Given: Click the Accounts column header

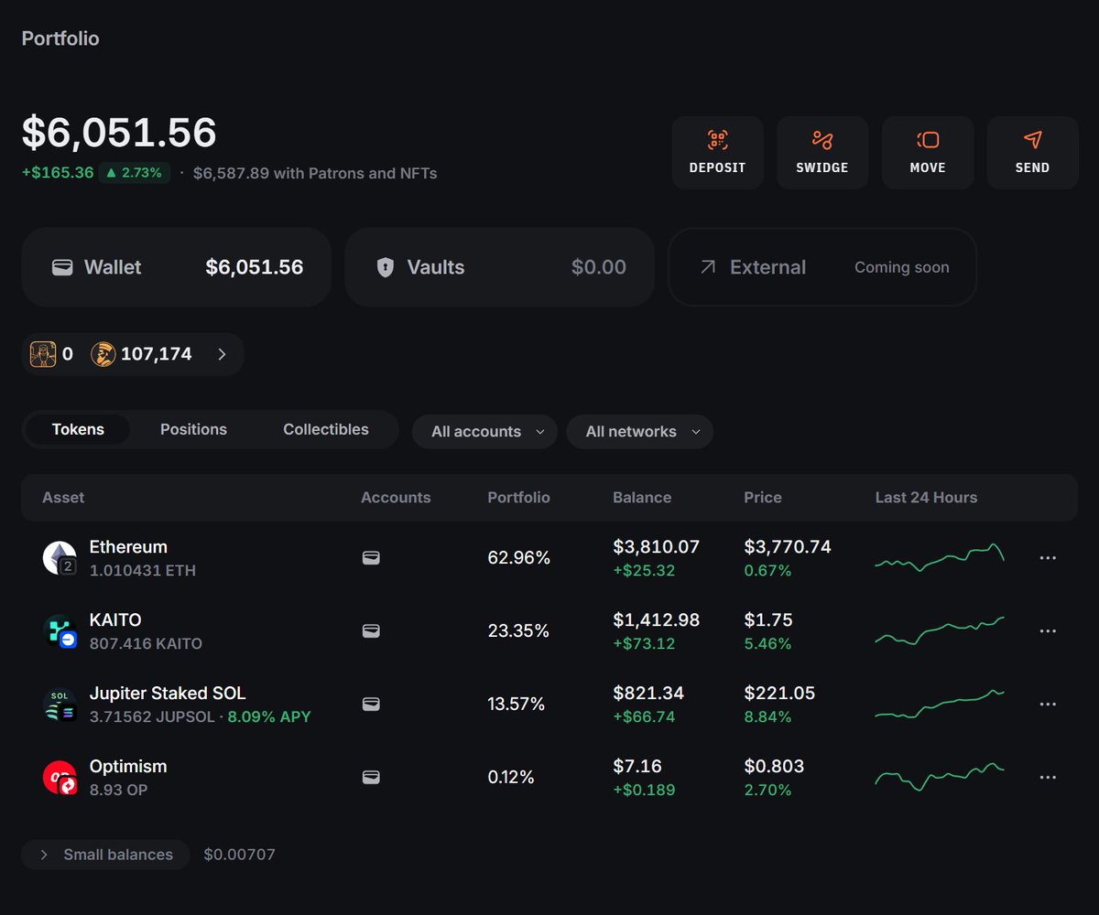Looking at the screenshot, I should tap(396, 498).
